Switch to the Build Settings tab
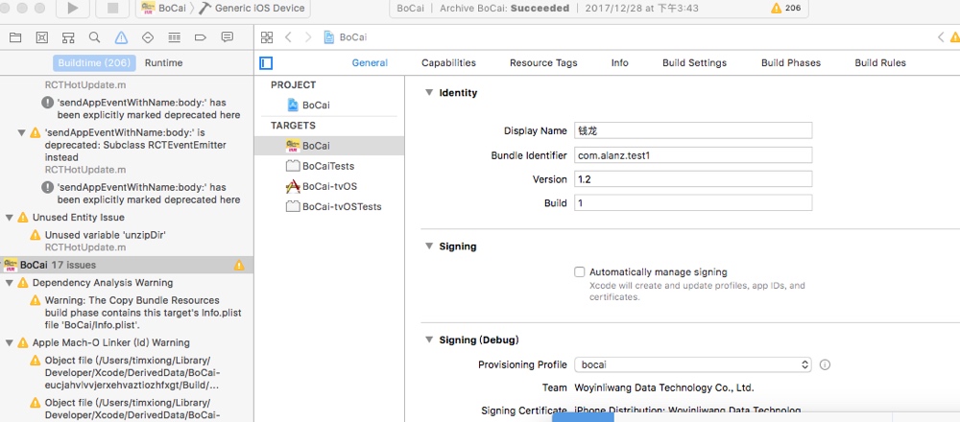This screenshot has height=422, width=960. click(694, 63)
